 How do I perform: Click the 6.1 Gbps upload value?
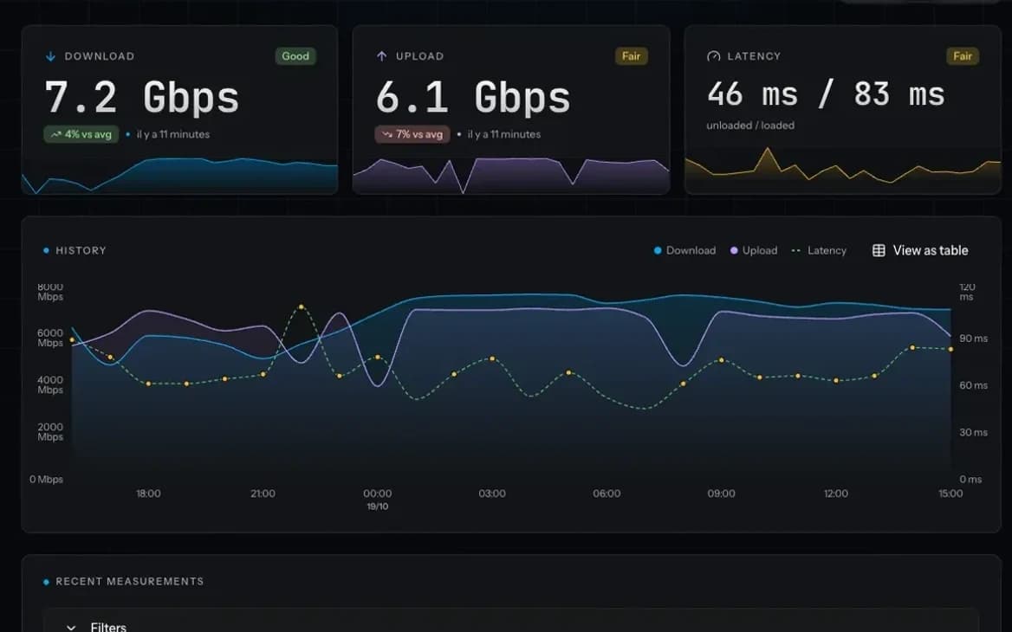pos(473,97)
